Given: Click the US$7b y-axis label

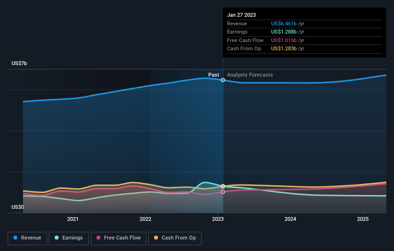Looking at the screenshot, I should [x=19, y=63].
